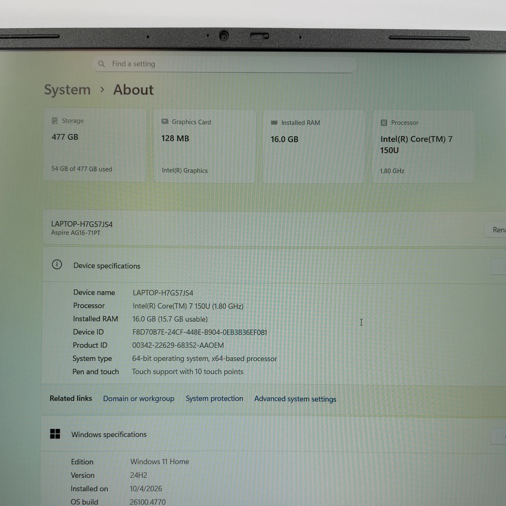Click the Intel(R) Graphics label
Viewport: 506px width, 506px height.
tap(185, 170)
